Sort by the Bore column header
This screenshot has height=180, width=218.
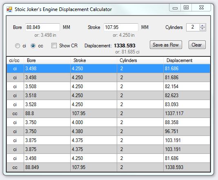(x=47, y=60)
